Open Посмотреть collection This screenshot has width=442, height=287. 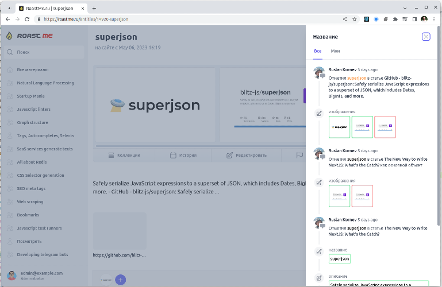pyautogui.click(x=29, y=242)
